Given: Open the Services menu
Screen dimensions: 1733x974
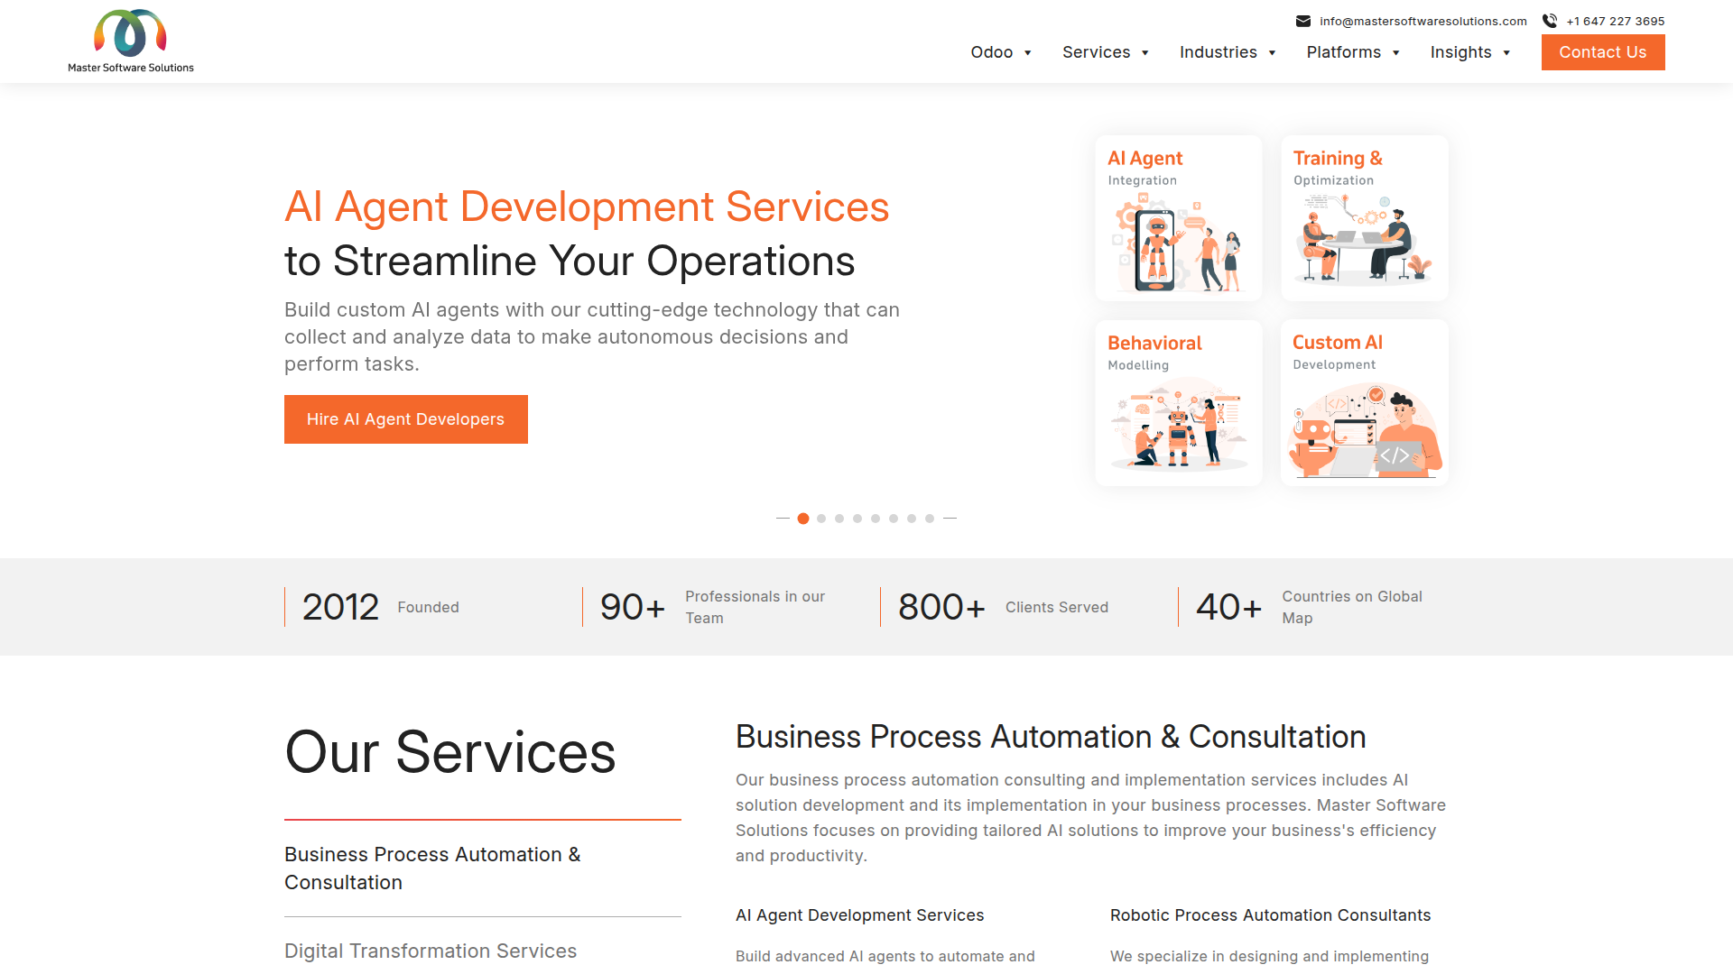Looking at the screenshot, I should (x=1097, y=52).
